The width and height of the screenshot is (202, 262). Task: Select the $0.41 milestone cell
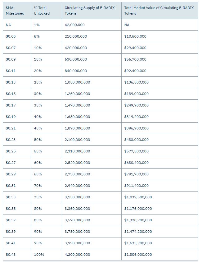17,243
